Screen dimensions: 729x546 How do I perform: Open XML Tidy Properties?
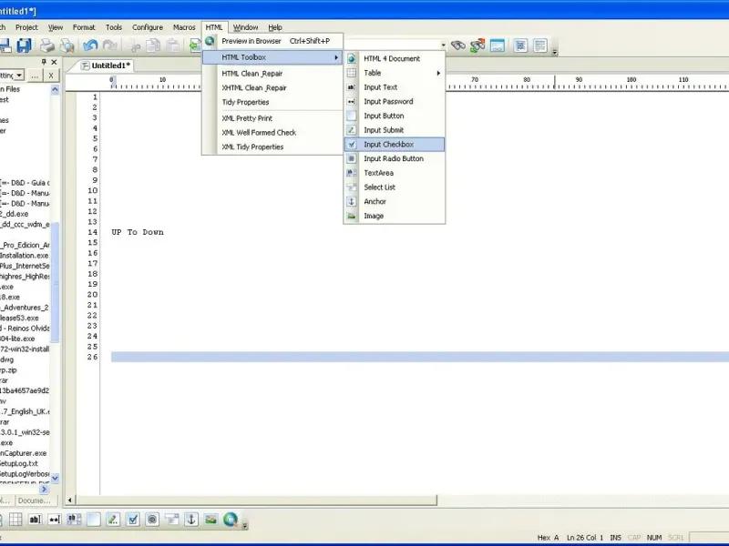272,147
